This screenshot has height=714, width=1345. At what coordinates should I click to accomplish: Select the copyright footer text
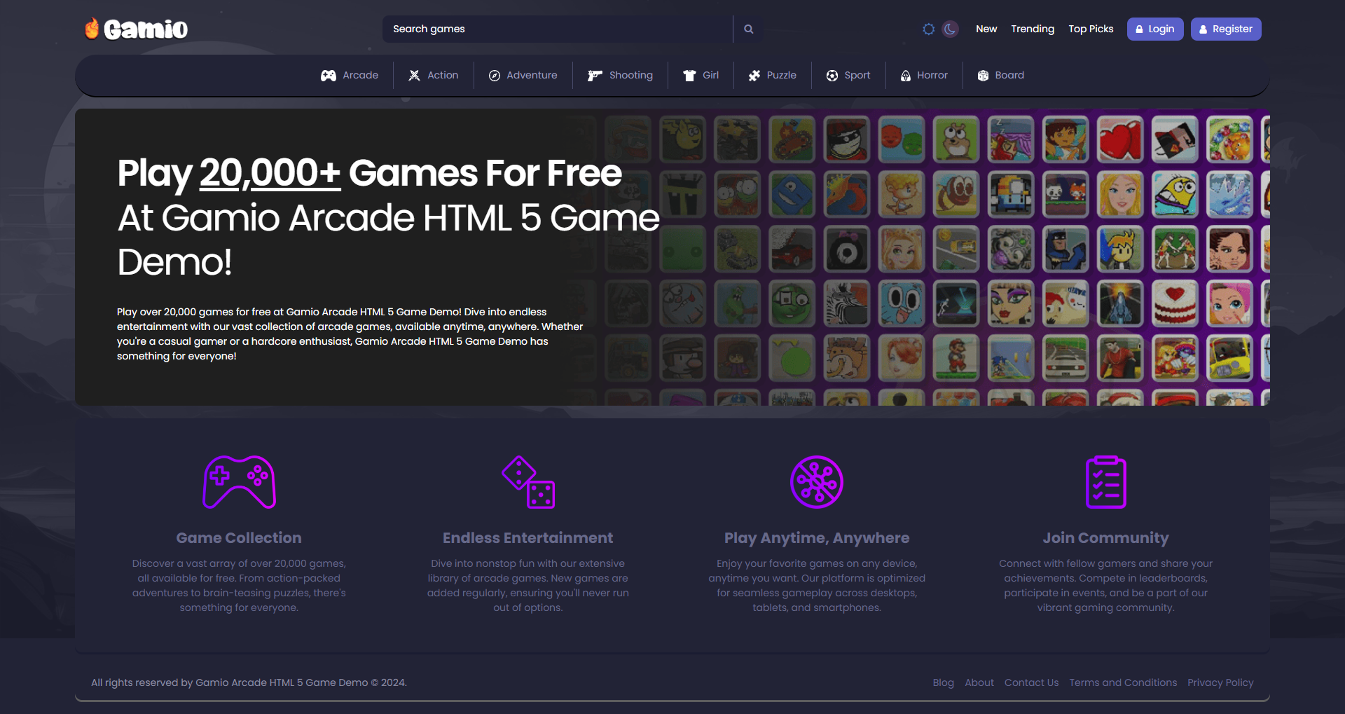[249, 682]
